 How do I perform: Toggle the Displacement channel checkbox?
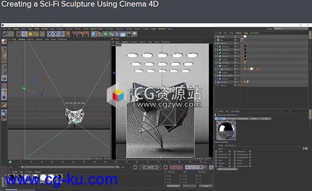click(250, 166)
